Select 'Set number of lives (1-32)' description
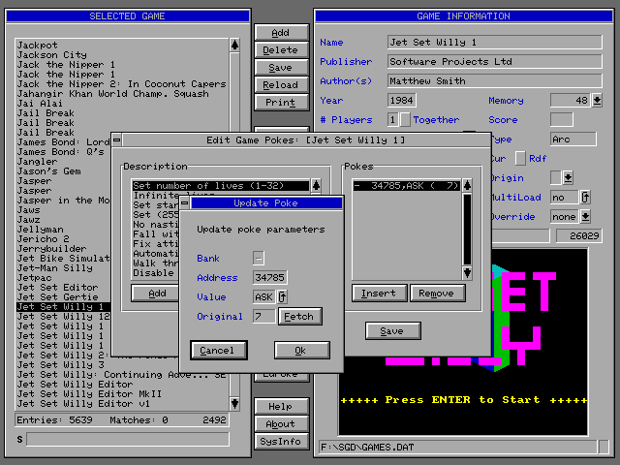 [x=221, y=185]
